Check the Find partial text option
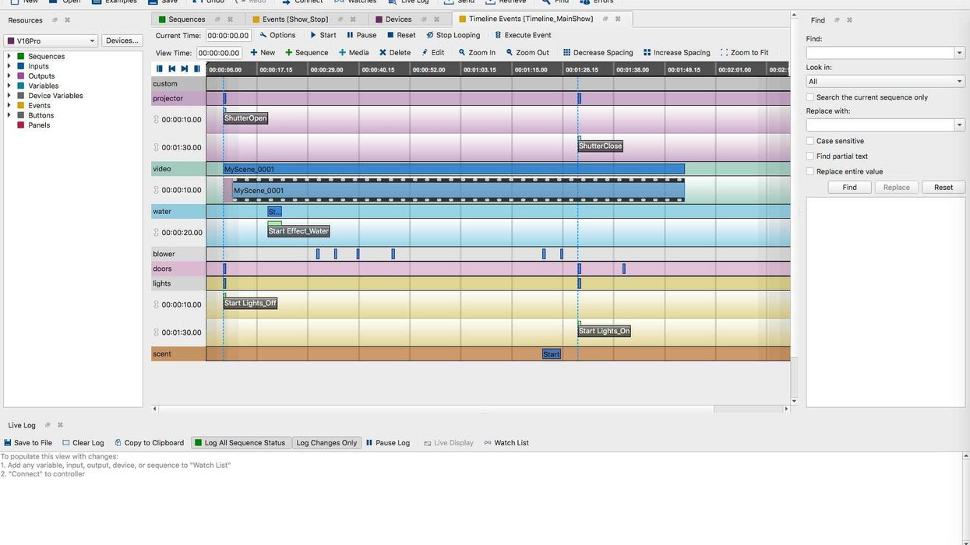Screen dimensions: 970x545 pos(810,156)
